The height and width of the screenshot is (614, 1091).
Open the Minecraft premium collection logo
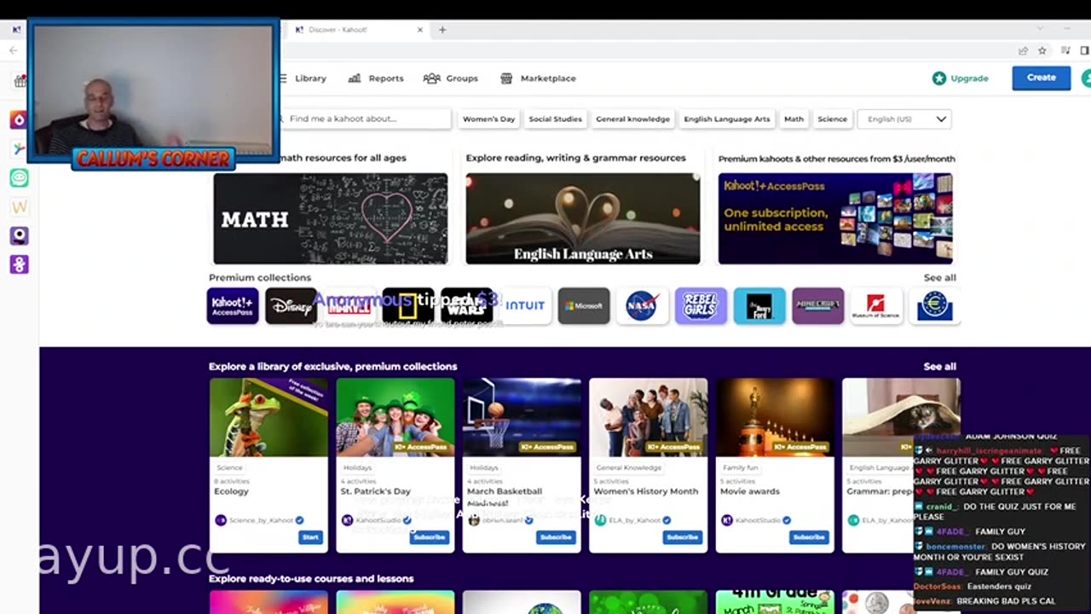coord(817,306)
